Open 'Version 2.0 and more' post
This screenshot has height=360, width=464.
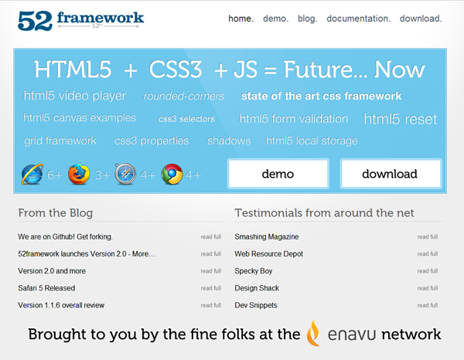tap(52, 271)
